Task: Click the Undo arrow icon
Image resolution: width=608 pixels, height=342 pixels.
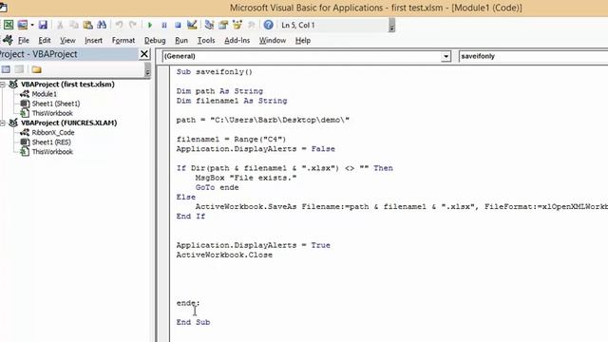Action: (119, 26)
